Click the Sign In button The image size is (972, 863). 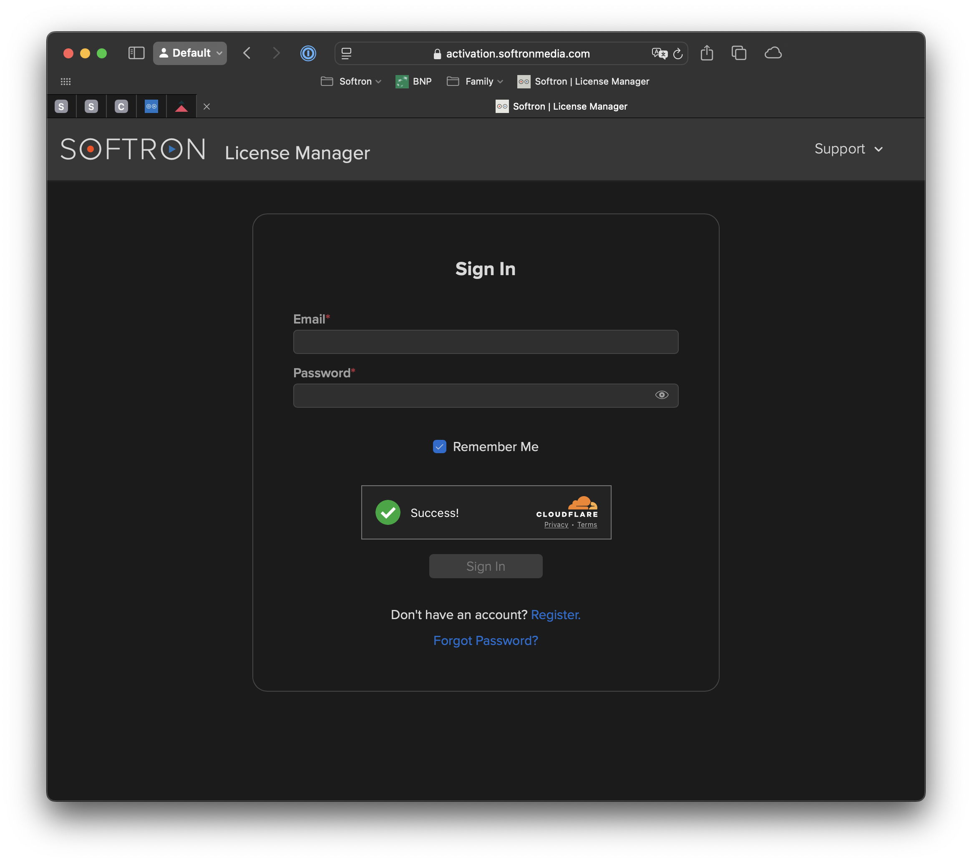[x=486, y=566]
